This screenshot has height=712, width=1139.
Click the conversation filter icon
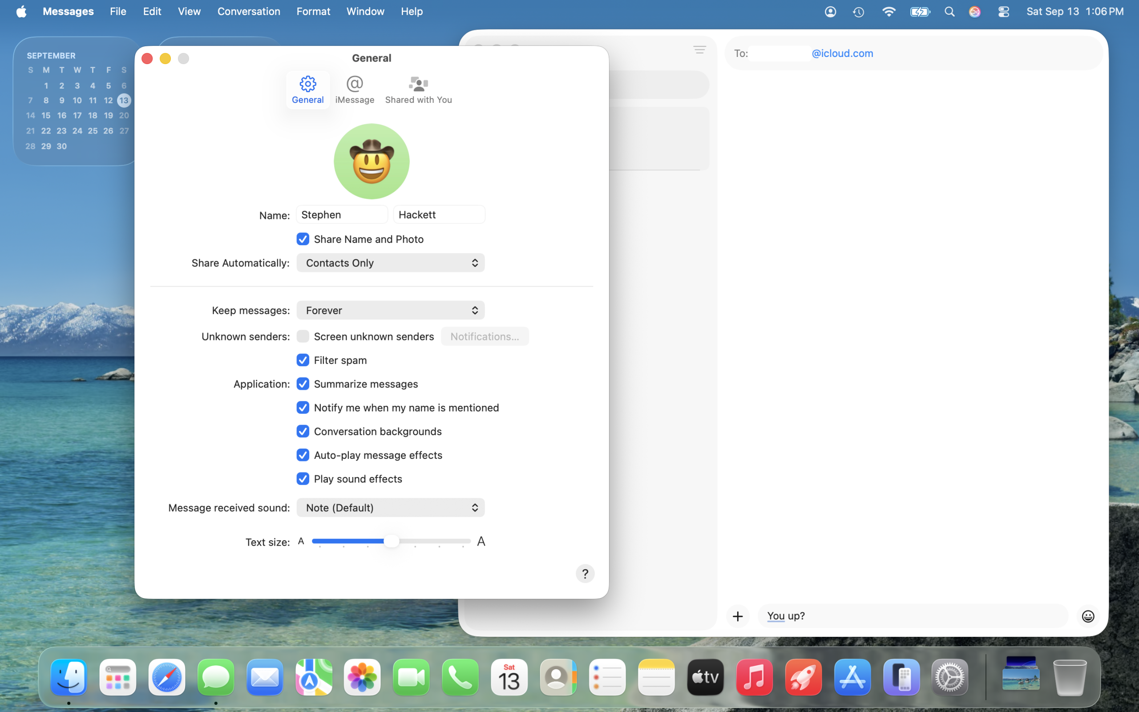click(x=699, y=49)
